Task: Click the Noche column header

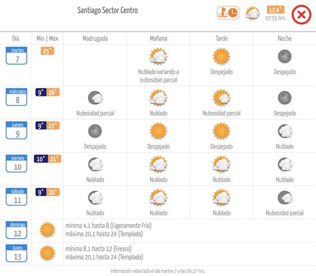Action: coord(285,39)
